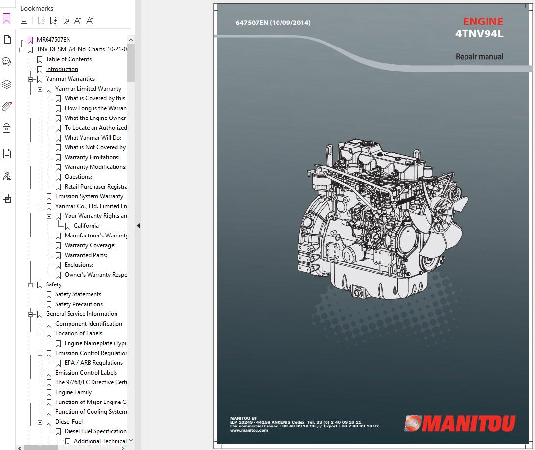Click the Delete bookmark icon

click(x=41, y=21)
